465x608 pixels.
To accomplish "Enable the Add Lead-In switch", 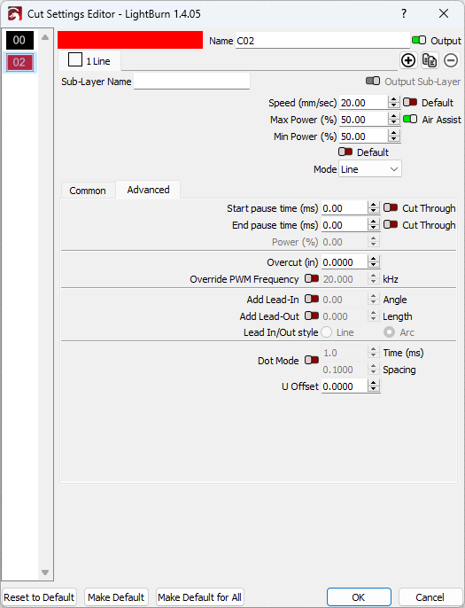I will coord(312,299).
